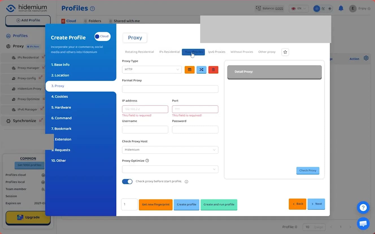Screen dimensions: 375x234
Task: Focus the Format Proxy input field
Action: point(170,89)
